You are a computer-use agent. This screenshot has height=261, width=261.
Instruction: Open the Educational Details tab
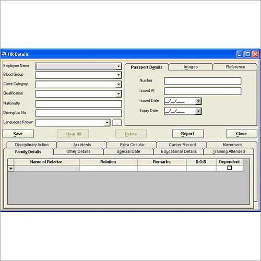tap(179, 151)
